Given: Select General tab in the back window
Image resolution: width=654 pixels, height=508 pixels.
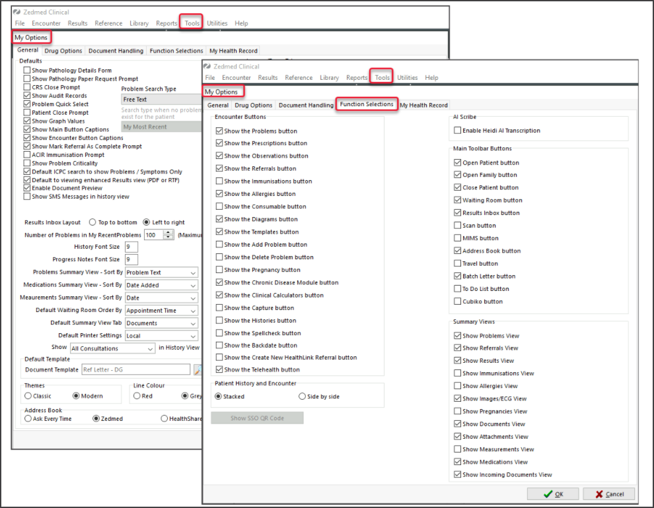Looking at the screenshot, I should pos(28,50).
